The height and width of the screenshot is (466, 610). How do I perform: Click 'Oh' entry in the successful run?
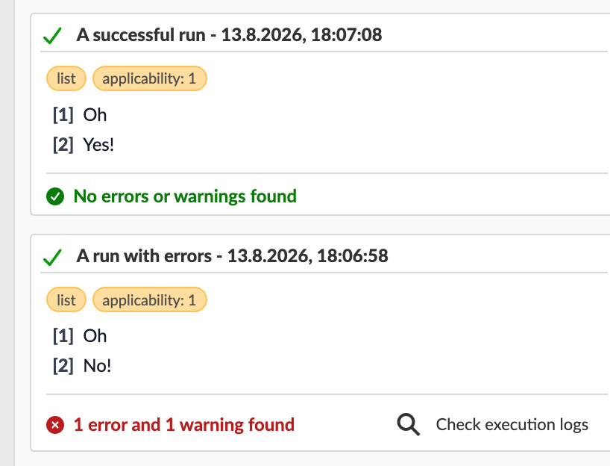95,115
